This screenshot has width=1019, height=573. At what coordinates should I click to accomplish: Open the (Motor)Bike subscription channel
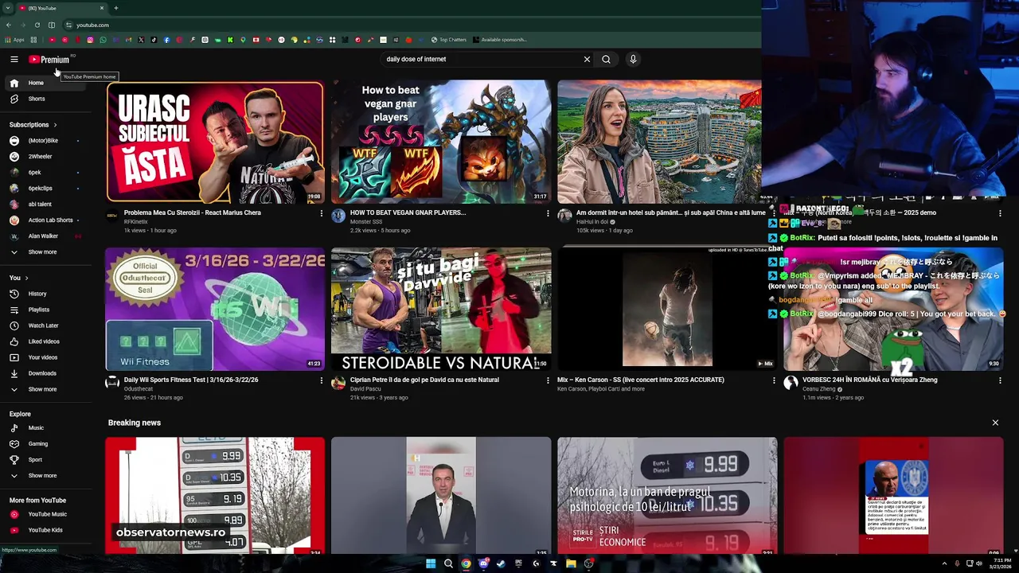47,141
